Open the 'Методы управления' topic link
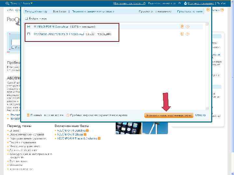This screenshot has width=234, height=175. (25, 146)
